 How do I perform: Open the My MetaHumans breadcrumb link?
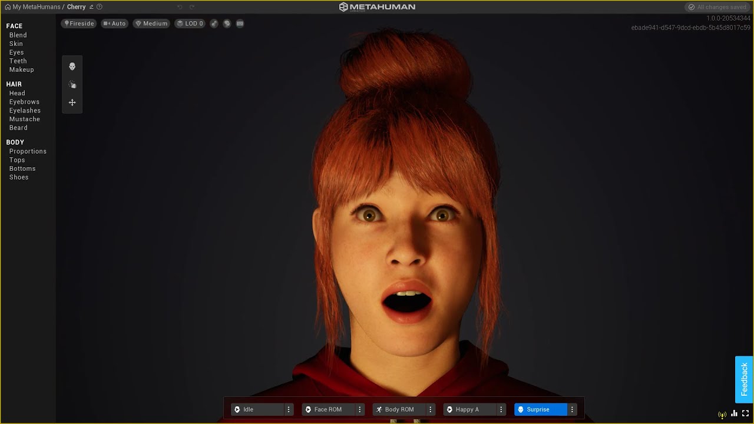37,7
